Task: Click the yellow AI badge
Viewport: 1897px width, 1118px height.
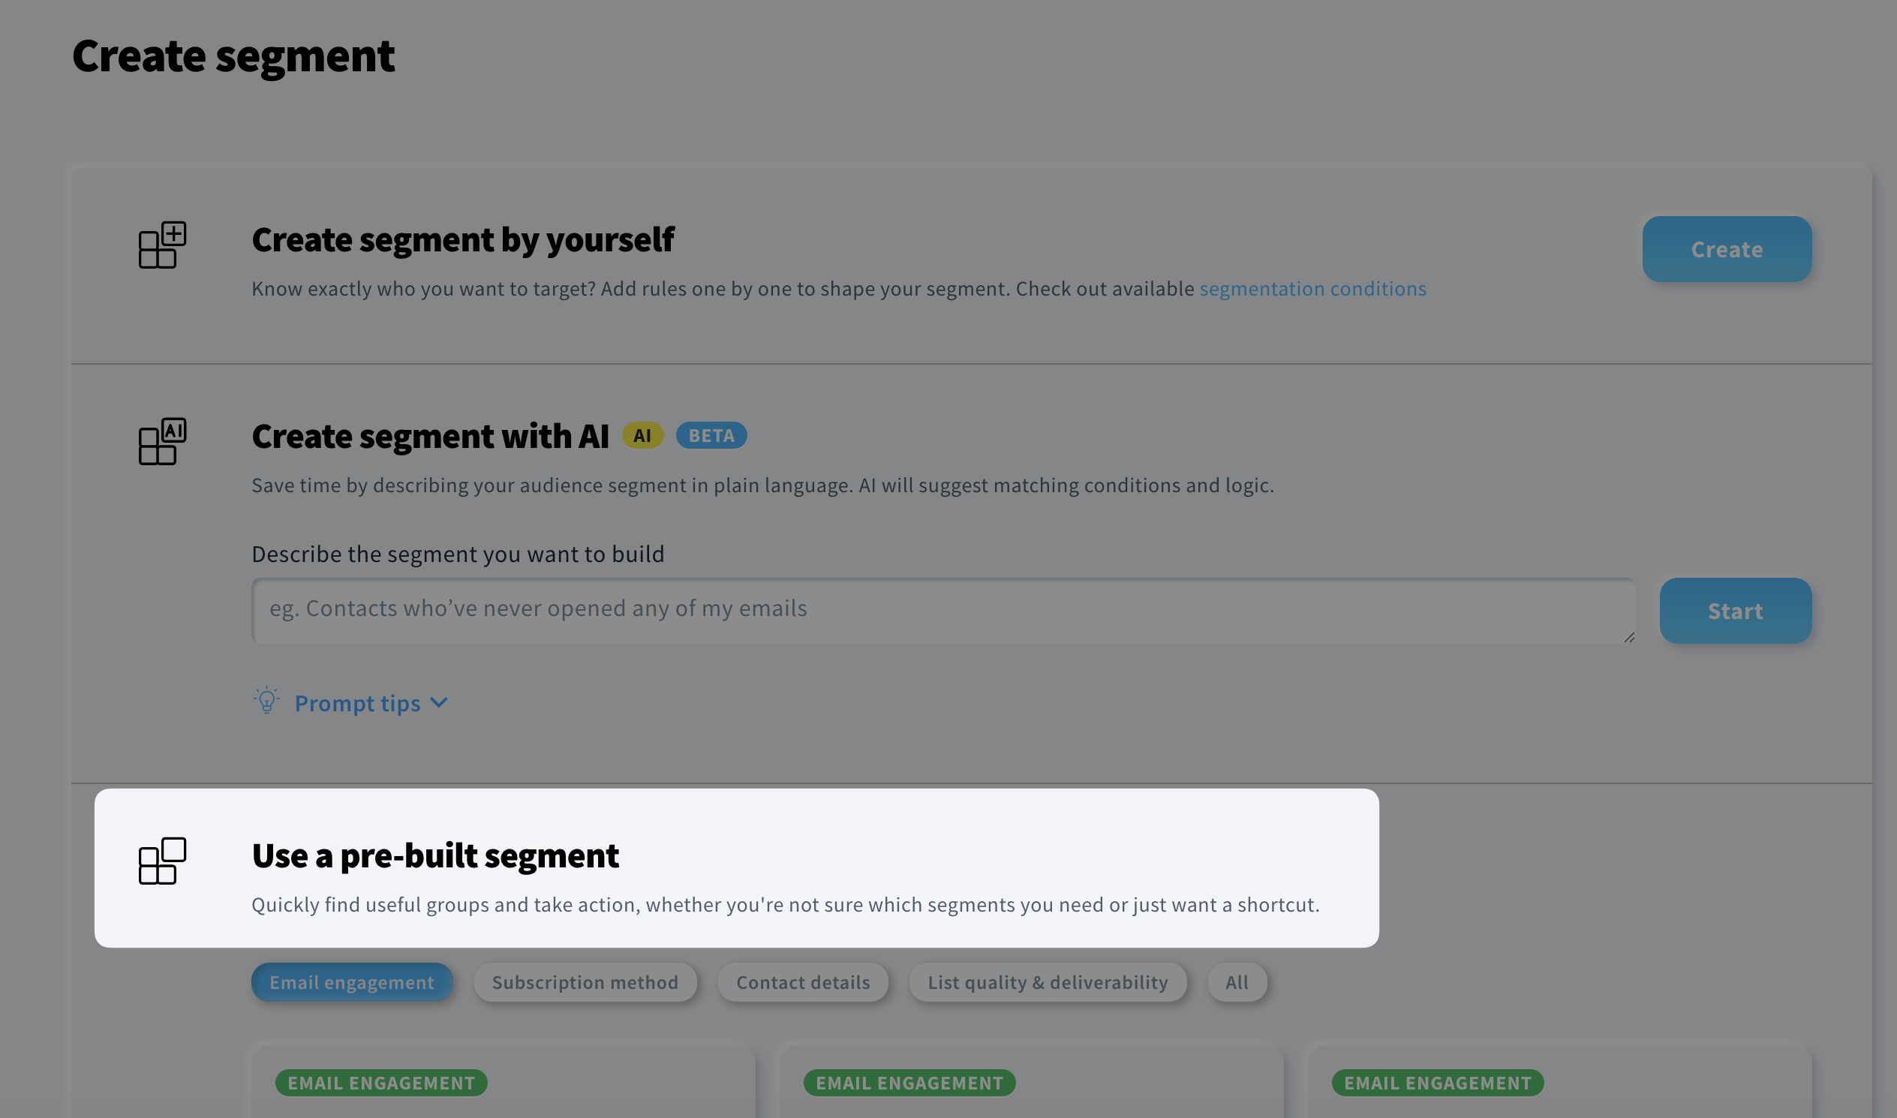Action: [641, 435]
